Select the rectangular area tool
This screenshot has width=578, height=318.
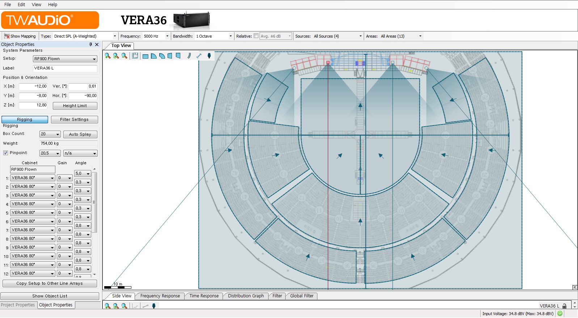pyautogui.click(x=145, y=56)
